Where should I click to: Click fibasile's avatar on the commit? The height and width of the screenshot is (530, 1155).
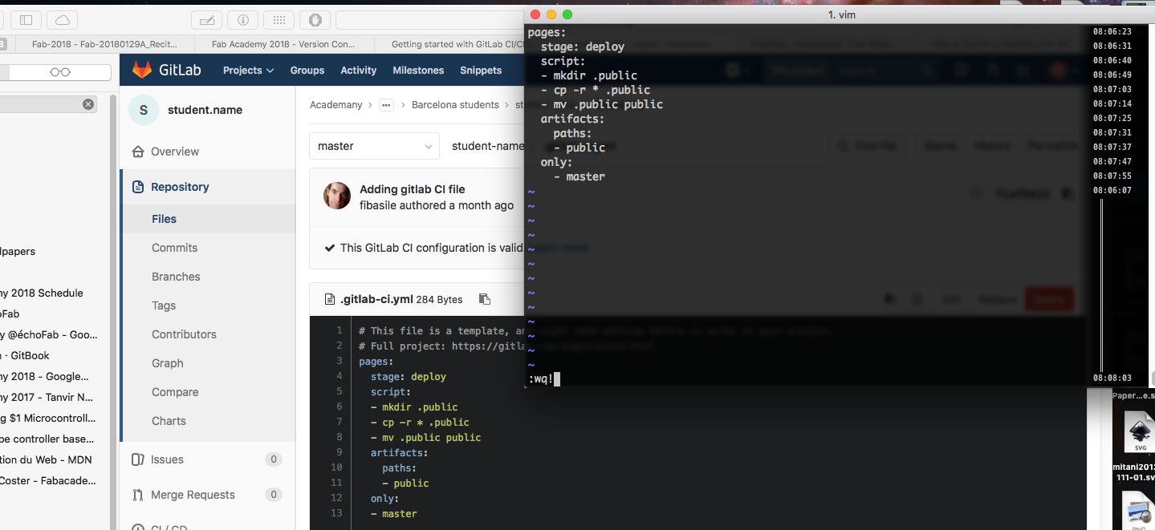pyautogui.click(x=337, y=196)
